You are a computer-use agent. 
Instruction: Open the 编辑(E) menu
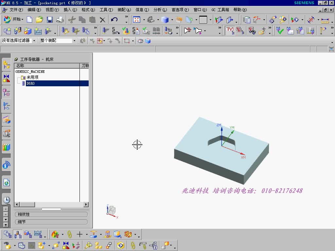[x=34, y=10]
